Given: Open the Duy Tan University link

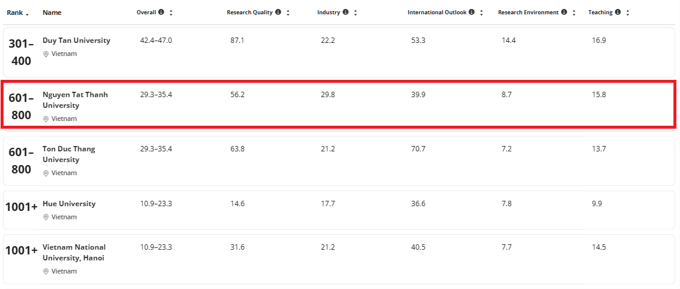Looking at the screenshot, I should (76, 41).
